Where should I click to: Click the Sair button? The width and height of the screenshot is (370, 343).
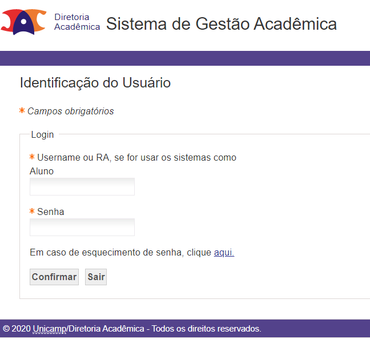(96, 277)
